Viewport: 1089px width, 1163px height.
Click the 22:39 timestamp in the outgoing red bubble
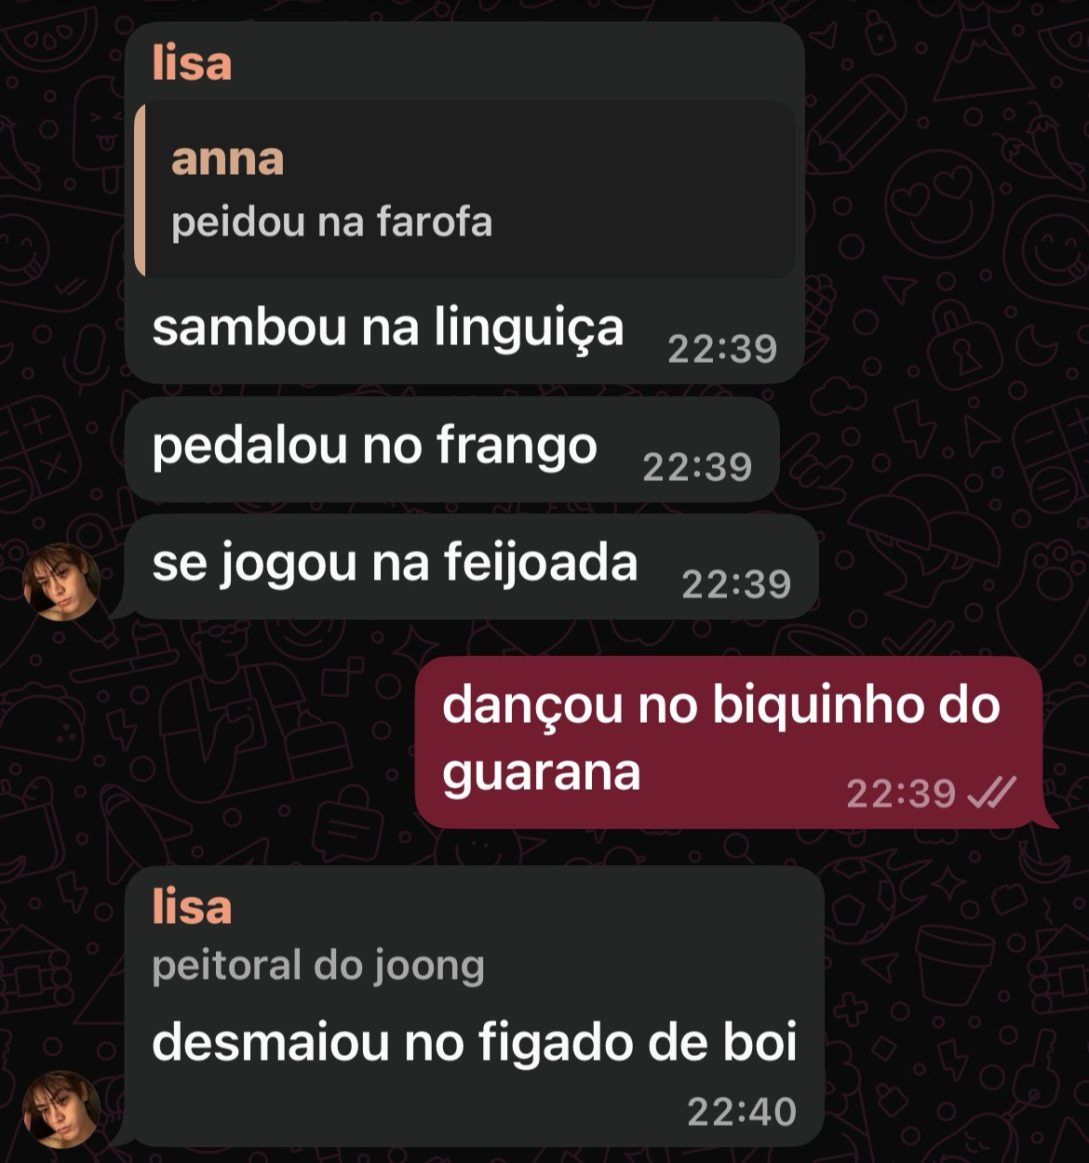click(901, 794)
